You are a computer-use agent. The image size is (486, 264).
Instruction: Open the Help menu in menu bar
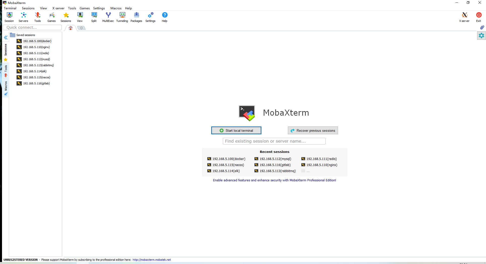coord(128,8)
